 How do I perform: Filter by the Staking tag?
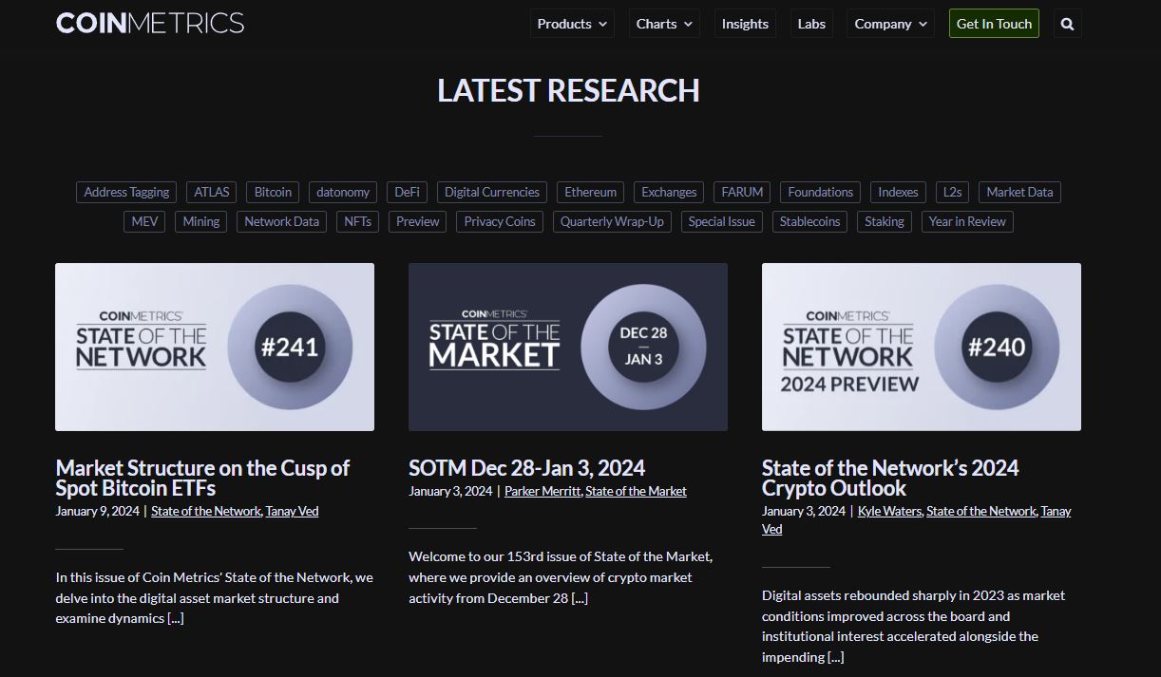[885, 221]
